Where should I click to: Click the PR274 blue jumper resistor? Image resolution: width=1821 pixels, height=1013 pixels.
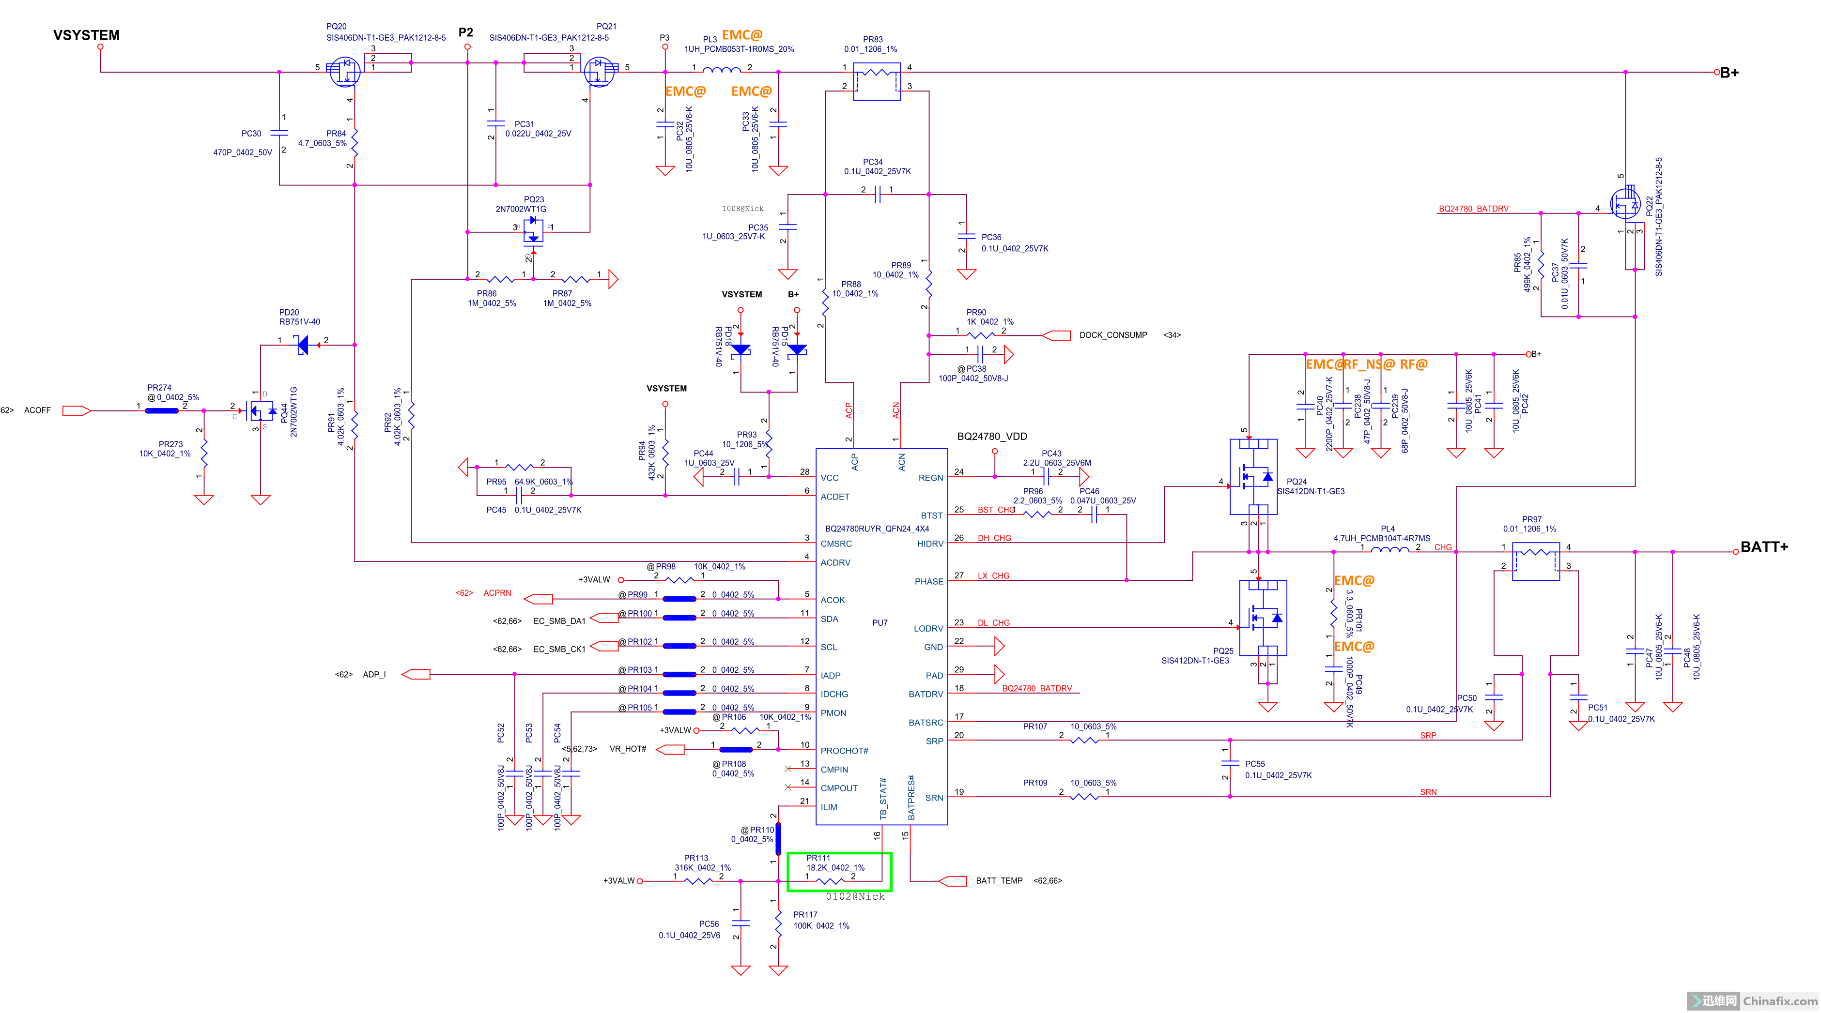pos(161,410)
